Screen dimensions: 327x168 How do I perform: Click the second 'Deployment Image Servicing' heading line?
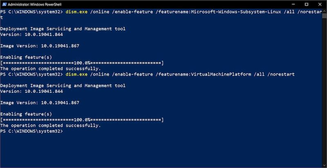63,86
